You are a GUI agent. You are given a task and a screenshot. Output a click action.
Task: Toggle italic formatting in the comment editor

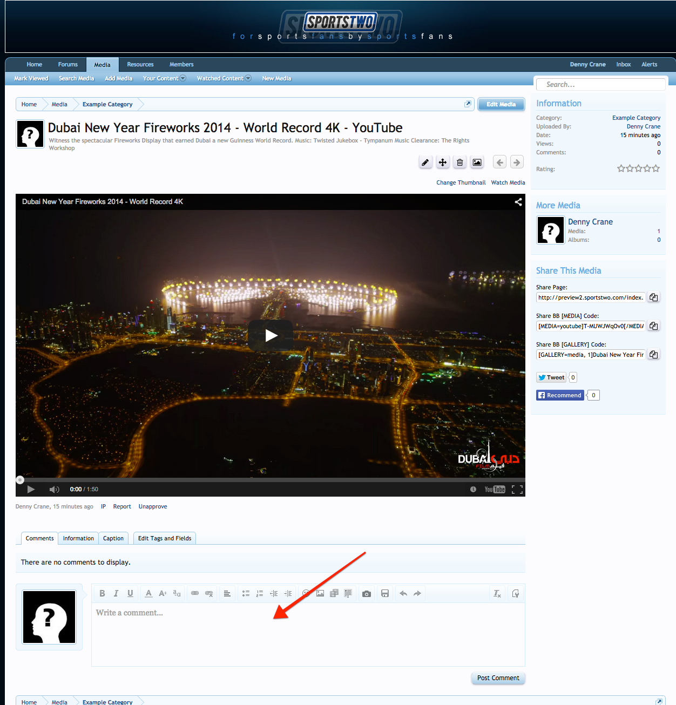pos(116,593)
